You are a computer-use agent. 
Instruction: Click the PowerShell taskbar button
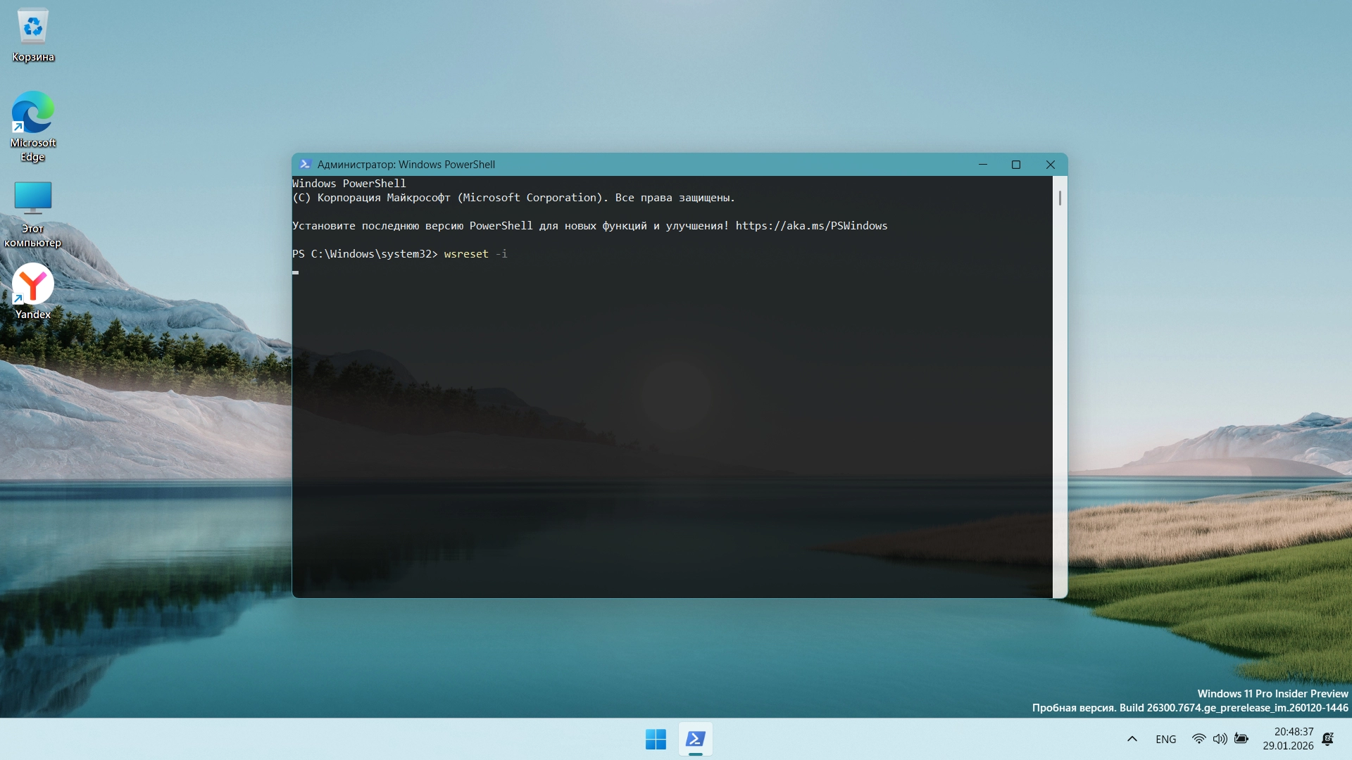(695, 739)
